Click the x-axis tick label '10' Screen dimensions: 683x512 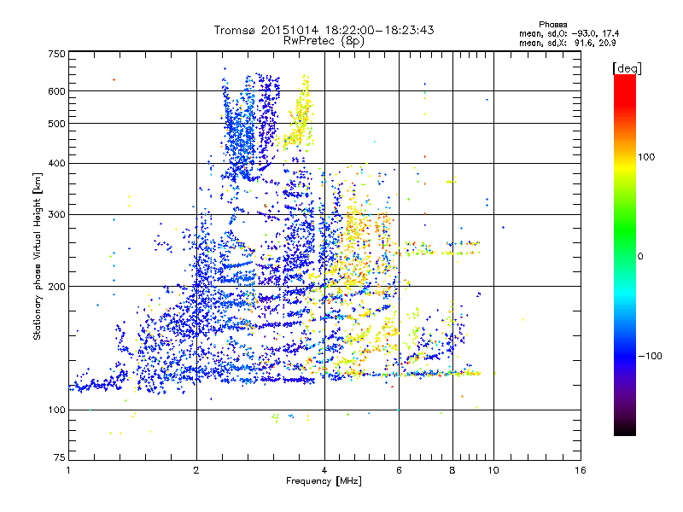click(493, 470)
